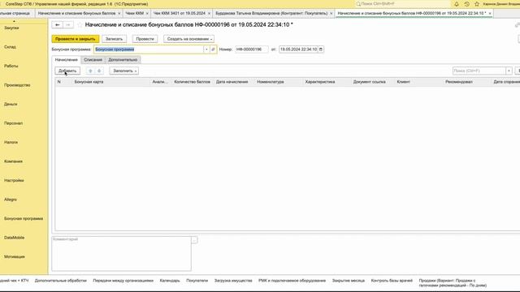Viewport: 520px width, 292px height.
Task: Click the document date input field
Action: click(298, 49)
